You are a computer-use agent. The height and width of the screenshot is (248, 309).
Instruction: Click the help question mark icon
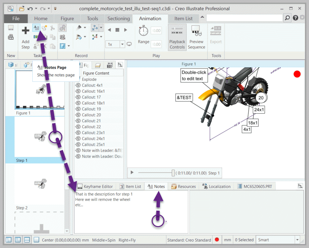coord(296,18)
